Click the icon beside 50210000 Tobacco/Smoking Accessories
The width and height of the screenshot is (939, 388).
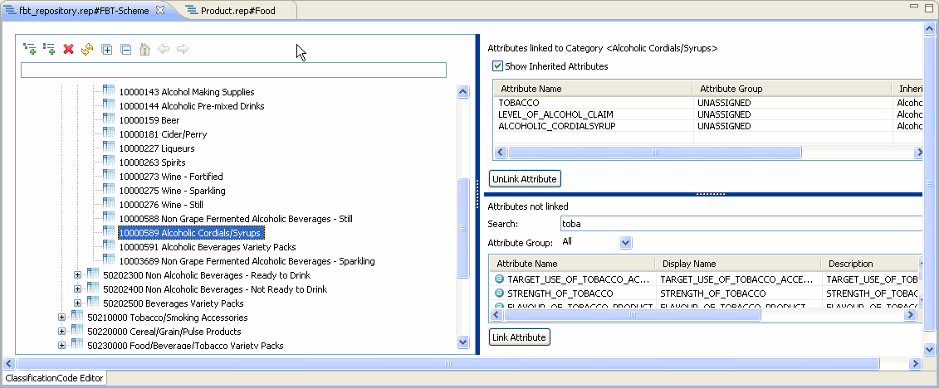pyautogui.click(x=76, y=316)
